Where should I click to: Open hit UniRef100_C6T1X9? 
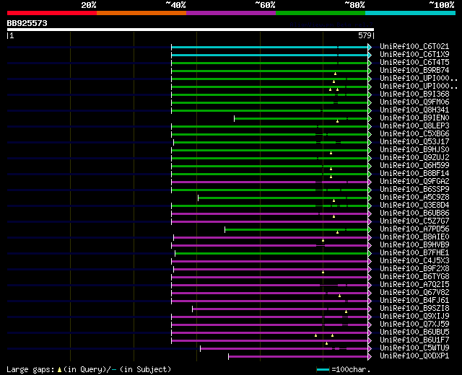click(414, 55)
